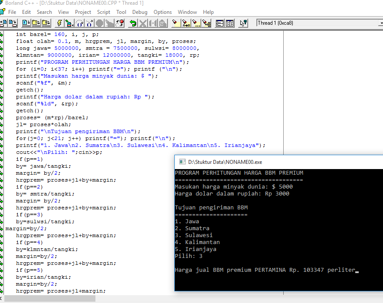Open the Script menu
Image resolution: width=383 pixels, height=303 pixels.
click(x=104, y=12)
